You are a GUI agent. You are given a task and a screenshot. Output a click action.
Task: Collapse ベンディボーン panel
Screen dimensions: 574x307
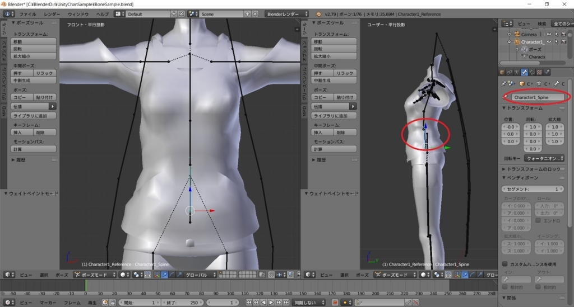[x=504, y=178]
